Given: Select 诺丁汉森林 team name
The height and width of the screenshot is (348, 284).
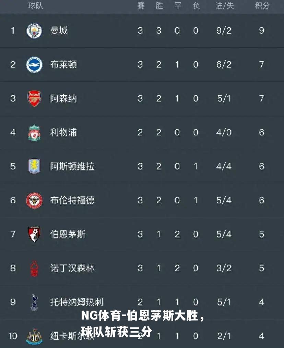Looking at the screenshot, I should point(72,268).
